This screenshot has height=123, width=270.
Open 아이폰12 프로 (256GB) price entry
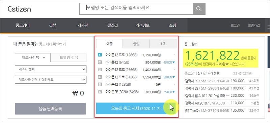(122, 70)
